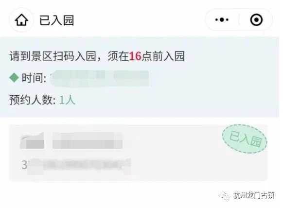Open the 杭州龙门古镇 watermark text
Viewport: 283px width, 208px height.
tap(254, 195)
